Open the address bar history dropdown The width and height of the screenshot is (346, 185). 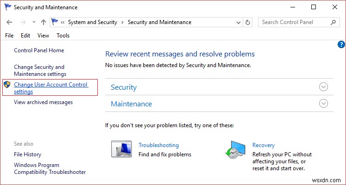pyautogui.click(x=237, y=22)
